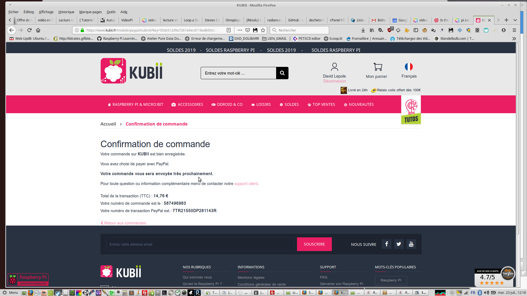Screen dimensions: 527x296
Task: Open the page actions three-dot menu
Action: pos(240,30)
